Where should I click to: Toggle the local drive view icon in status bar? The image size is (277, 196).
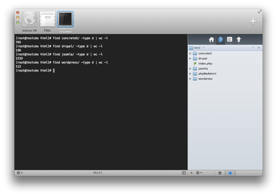tap(220, 173)
